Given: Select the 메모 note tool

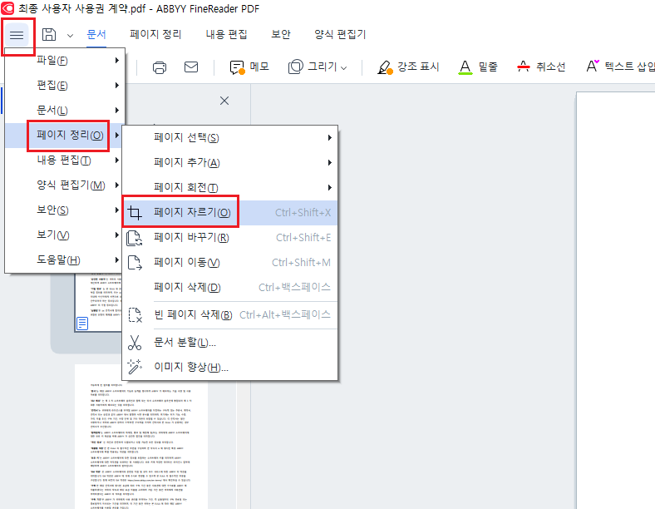Looking at the screenshot, I should [x=249, y=67].
